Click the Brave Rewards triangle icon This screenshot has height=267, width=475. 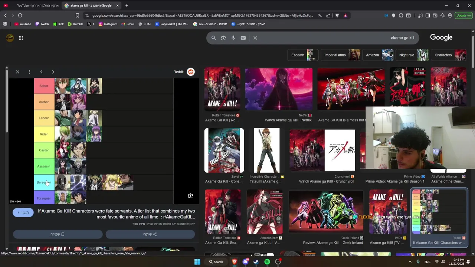click(345, 16)
